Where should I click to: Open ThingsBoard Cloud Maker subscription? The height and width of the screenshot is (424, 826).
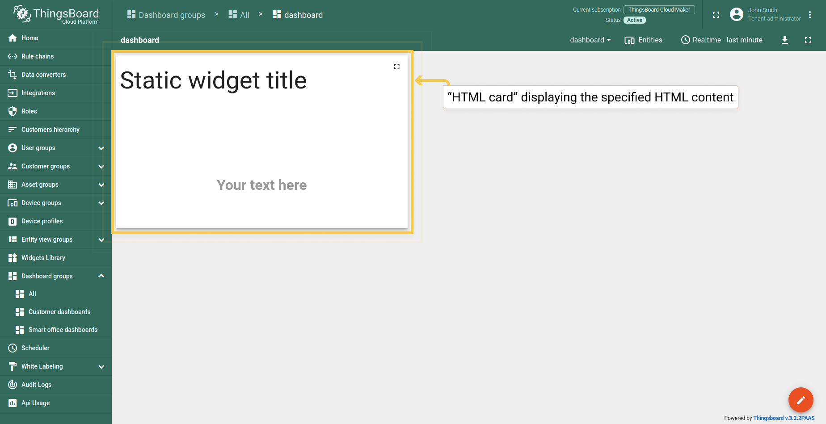(x=659, y=10)
